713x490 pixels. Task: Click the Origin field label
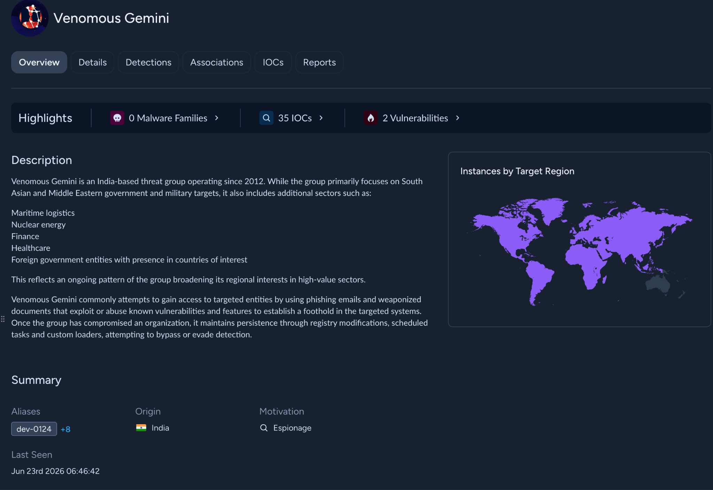[148, 411]
